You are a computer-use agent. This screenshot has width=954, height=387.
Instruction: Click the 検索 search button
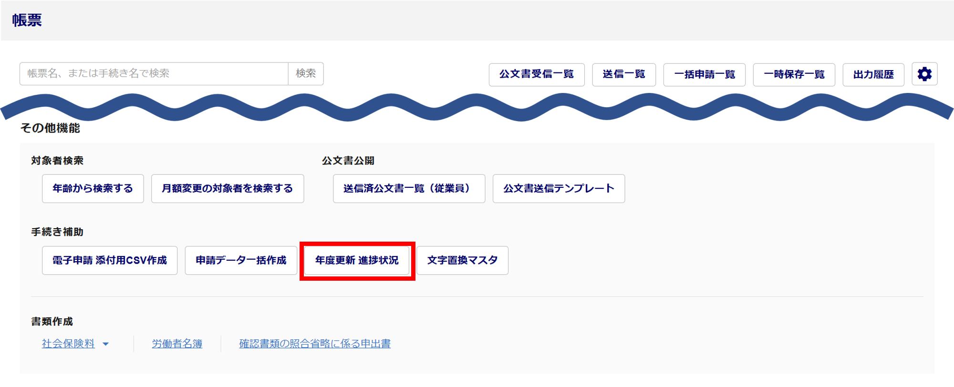pyautogui.click(x=306, y=73)
